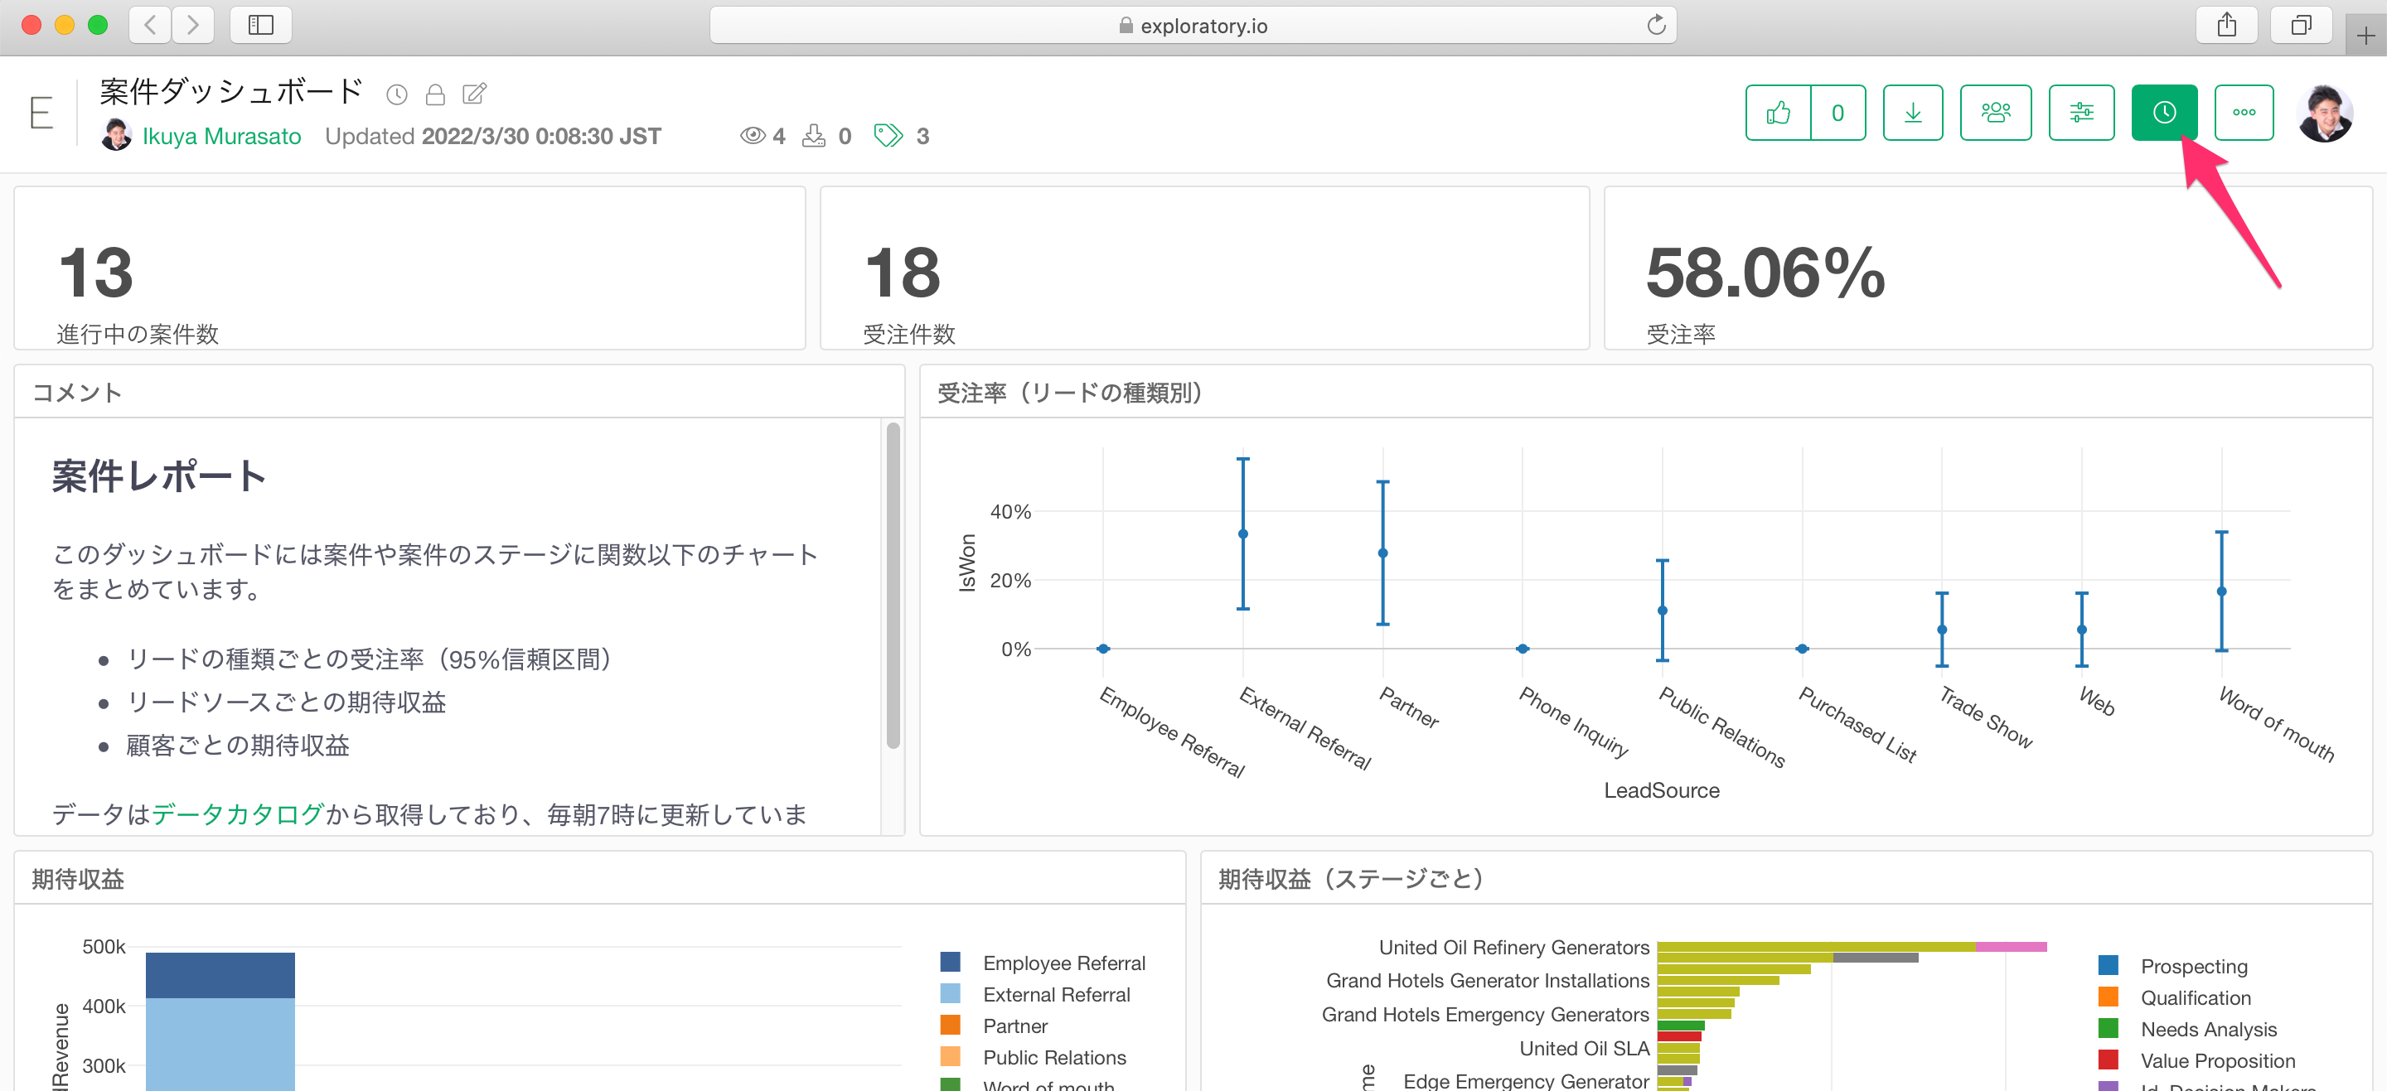This screenshot has width=2387, height=1091.
Task: Click the author's small avatar picture
Action: tap(117, 135)
